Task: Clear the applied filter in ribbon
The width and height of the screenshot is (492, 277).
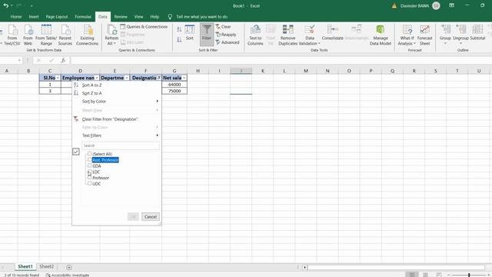Action: coord(223,27)
